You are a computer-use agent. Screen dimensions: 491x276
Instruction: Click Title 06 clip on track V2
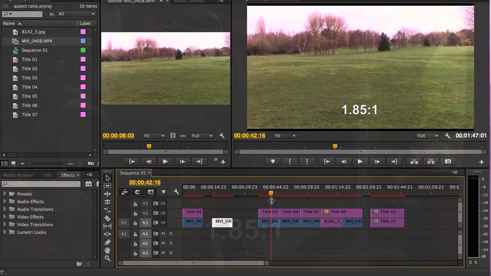click(x=342, y=213)
